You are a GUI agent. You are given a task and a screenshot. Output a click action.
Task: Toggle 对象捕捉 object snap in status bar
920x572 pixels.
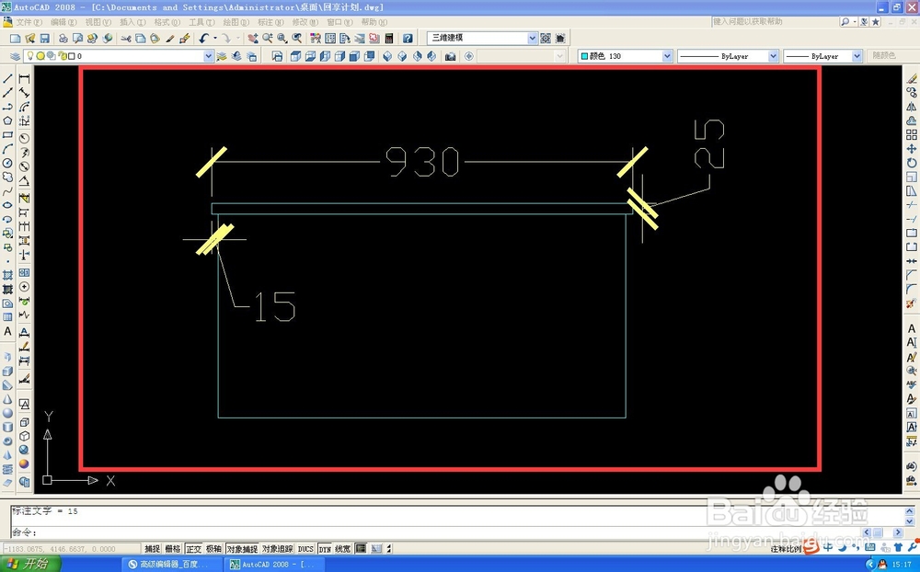click(x=242, y=549)
